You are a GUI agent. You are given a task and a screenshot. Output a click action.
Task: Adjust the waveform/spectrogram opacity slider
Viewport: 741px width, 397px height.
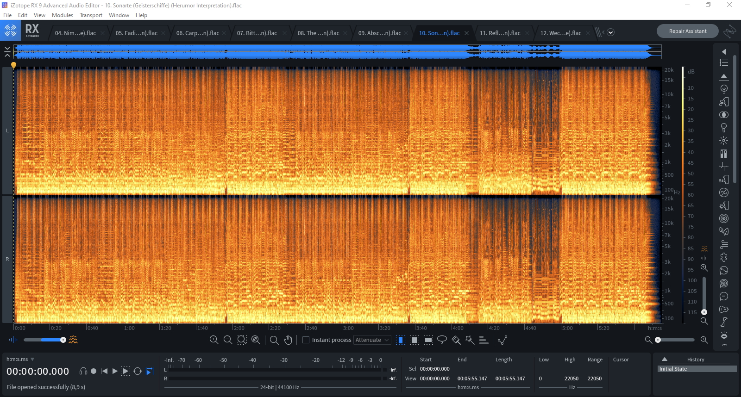(63, 340)
